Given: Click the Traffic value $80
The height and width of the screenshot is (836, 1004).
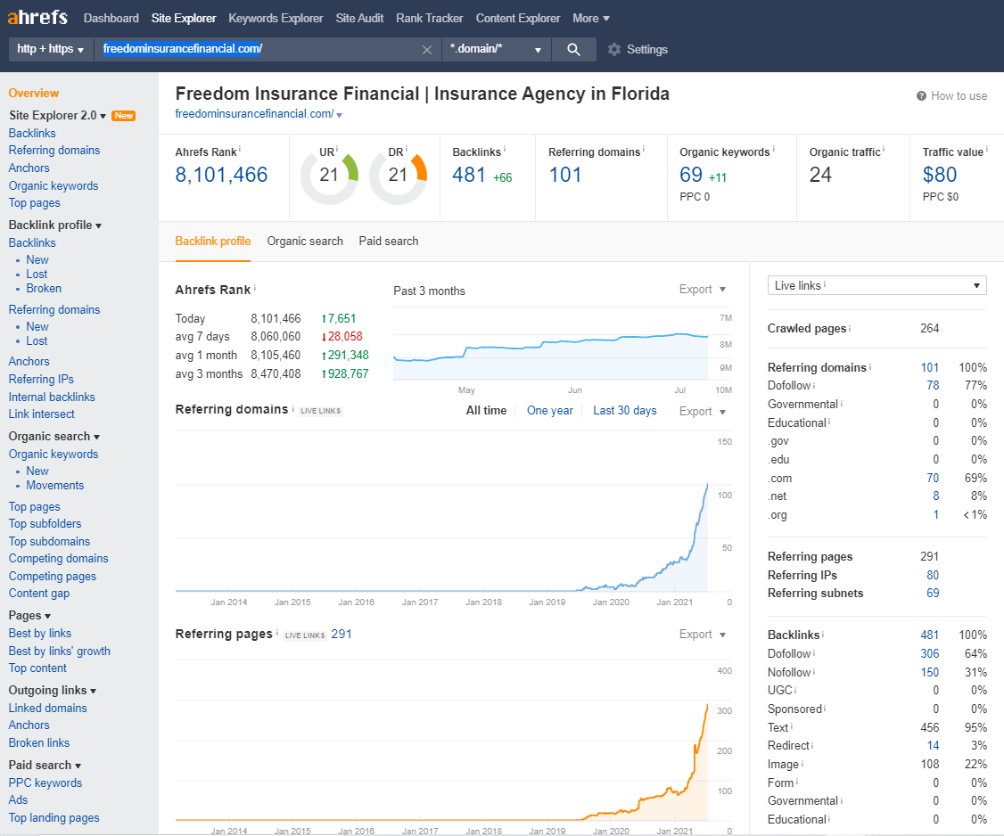Looking at the screenshot, I should click(939, 175).
